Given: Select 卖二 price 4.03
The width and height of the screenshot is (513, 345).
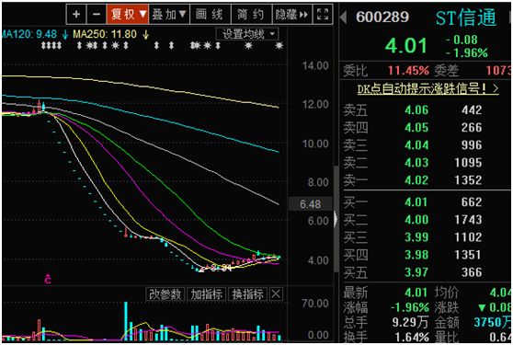Looking at the screenshot, I should (416, 162).
